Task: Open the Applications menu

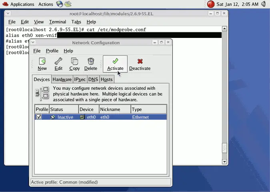Action: pyautogui.click(x=18, y=4)
